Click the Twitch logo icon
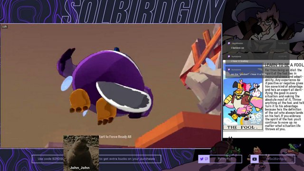Screen dimensions: 304x171 [207, 159]
